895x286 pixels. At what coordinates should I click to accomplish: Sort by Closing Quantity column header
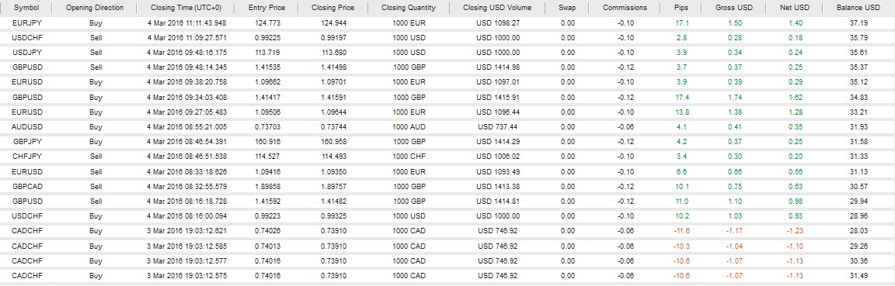[x=409, y=8]
